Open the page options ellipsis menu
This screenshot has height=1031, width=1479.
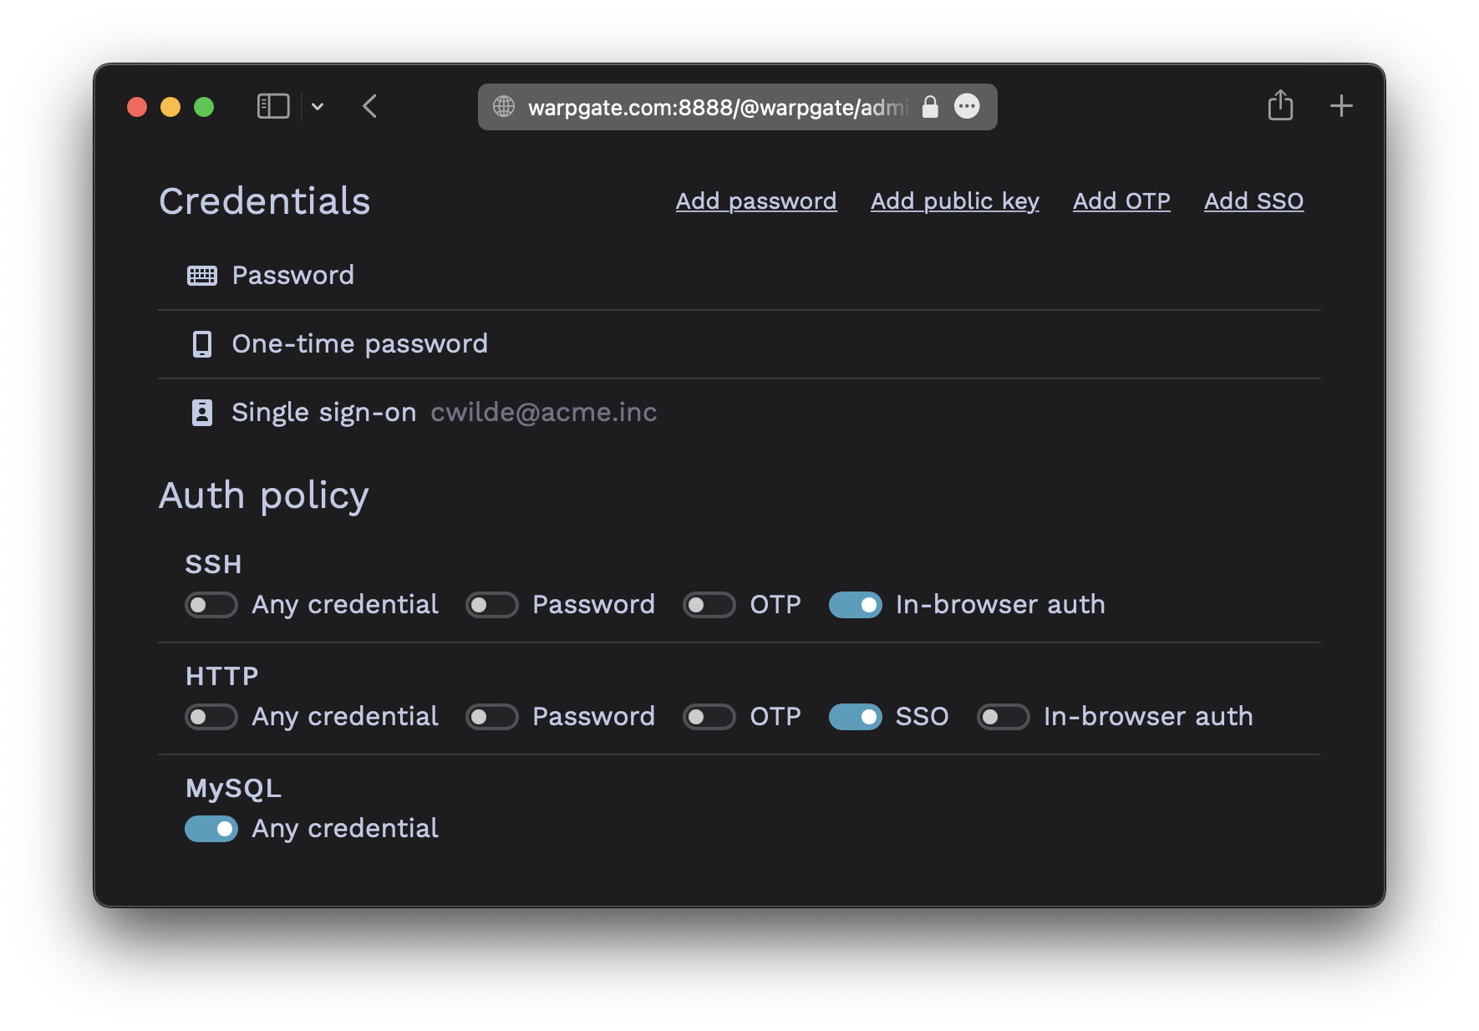pyautogui.click(x=967, y=106)
